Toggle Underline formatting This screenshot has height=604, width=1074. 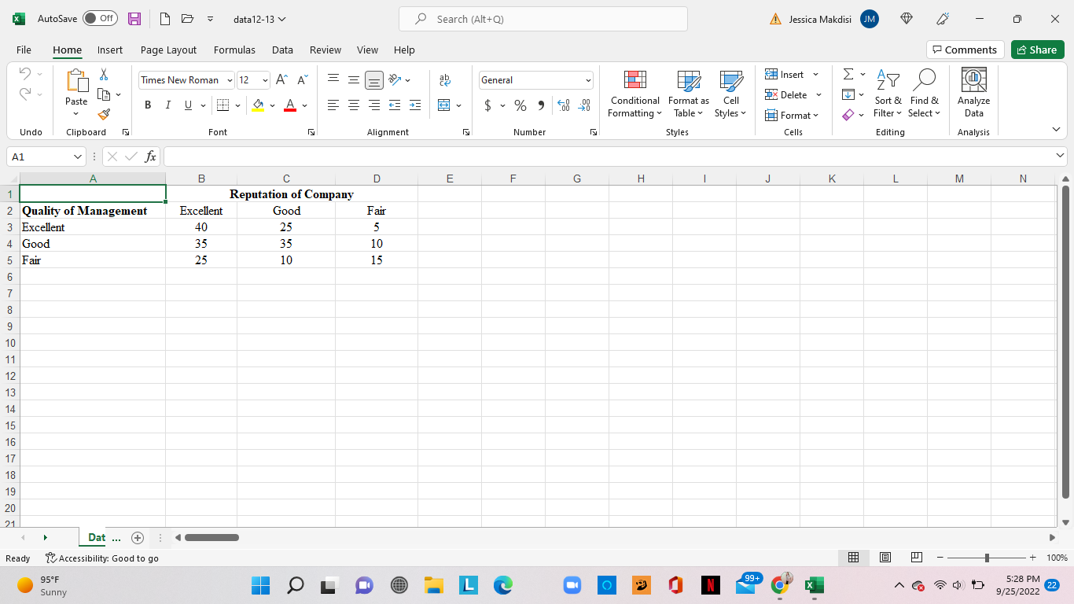coord(188,105)
